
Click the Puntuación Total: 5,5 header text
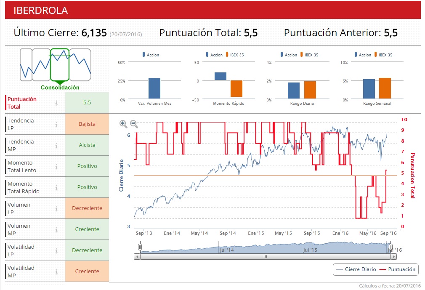coord(208,33)
